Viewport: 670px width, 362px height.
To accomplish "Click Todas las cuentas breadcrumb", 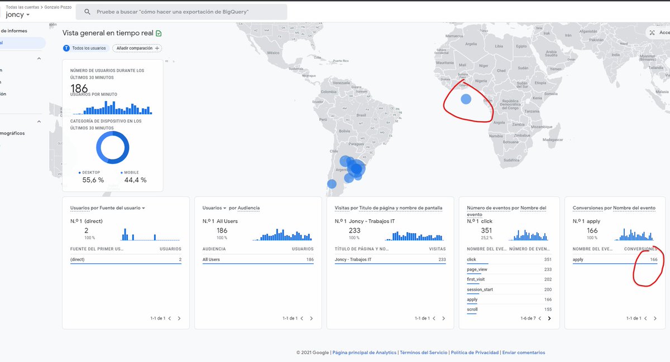I will pos(21,7).
